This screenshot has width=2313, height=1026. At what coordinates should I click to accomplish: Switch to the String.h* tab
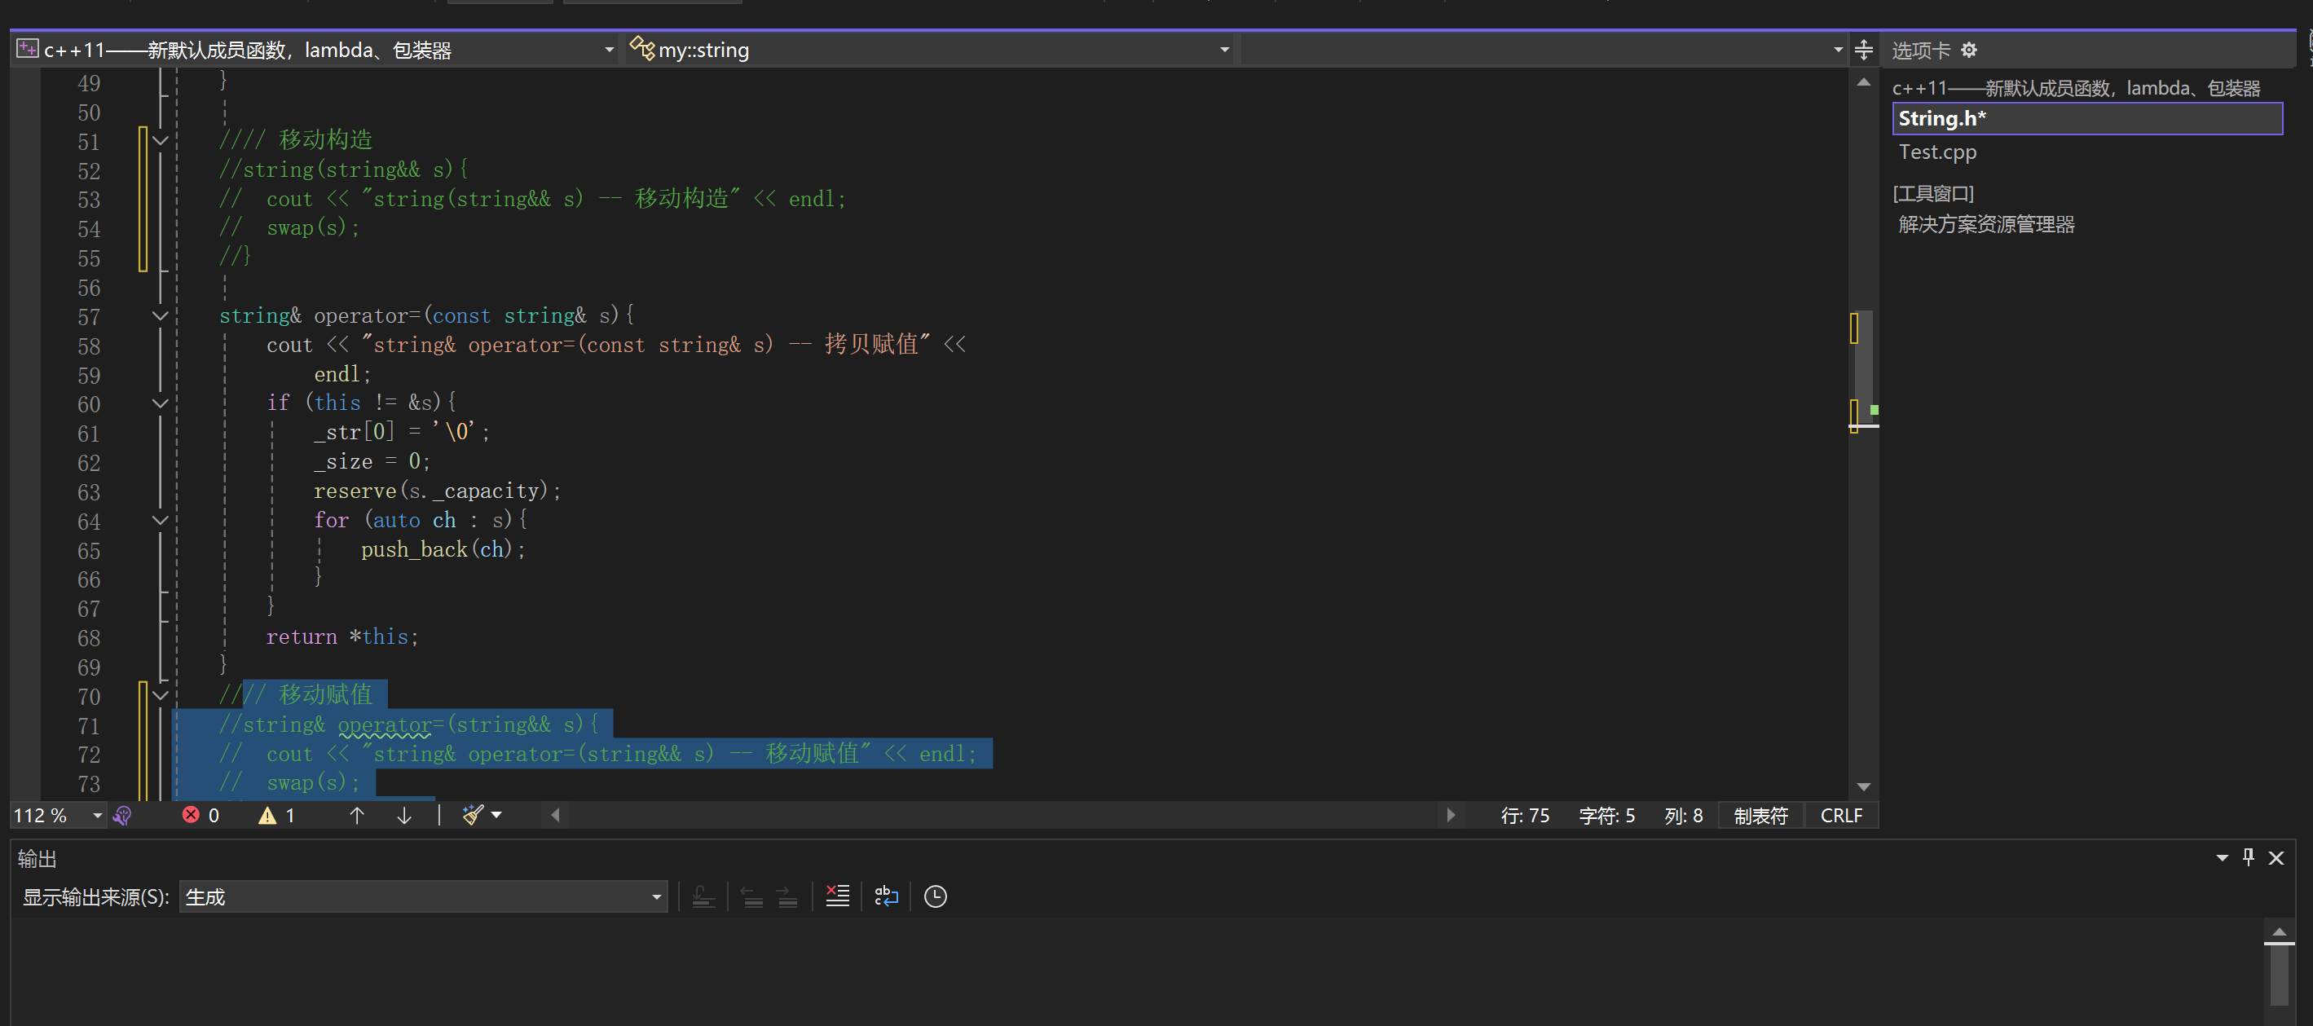(2086, 118)
